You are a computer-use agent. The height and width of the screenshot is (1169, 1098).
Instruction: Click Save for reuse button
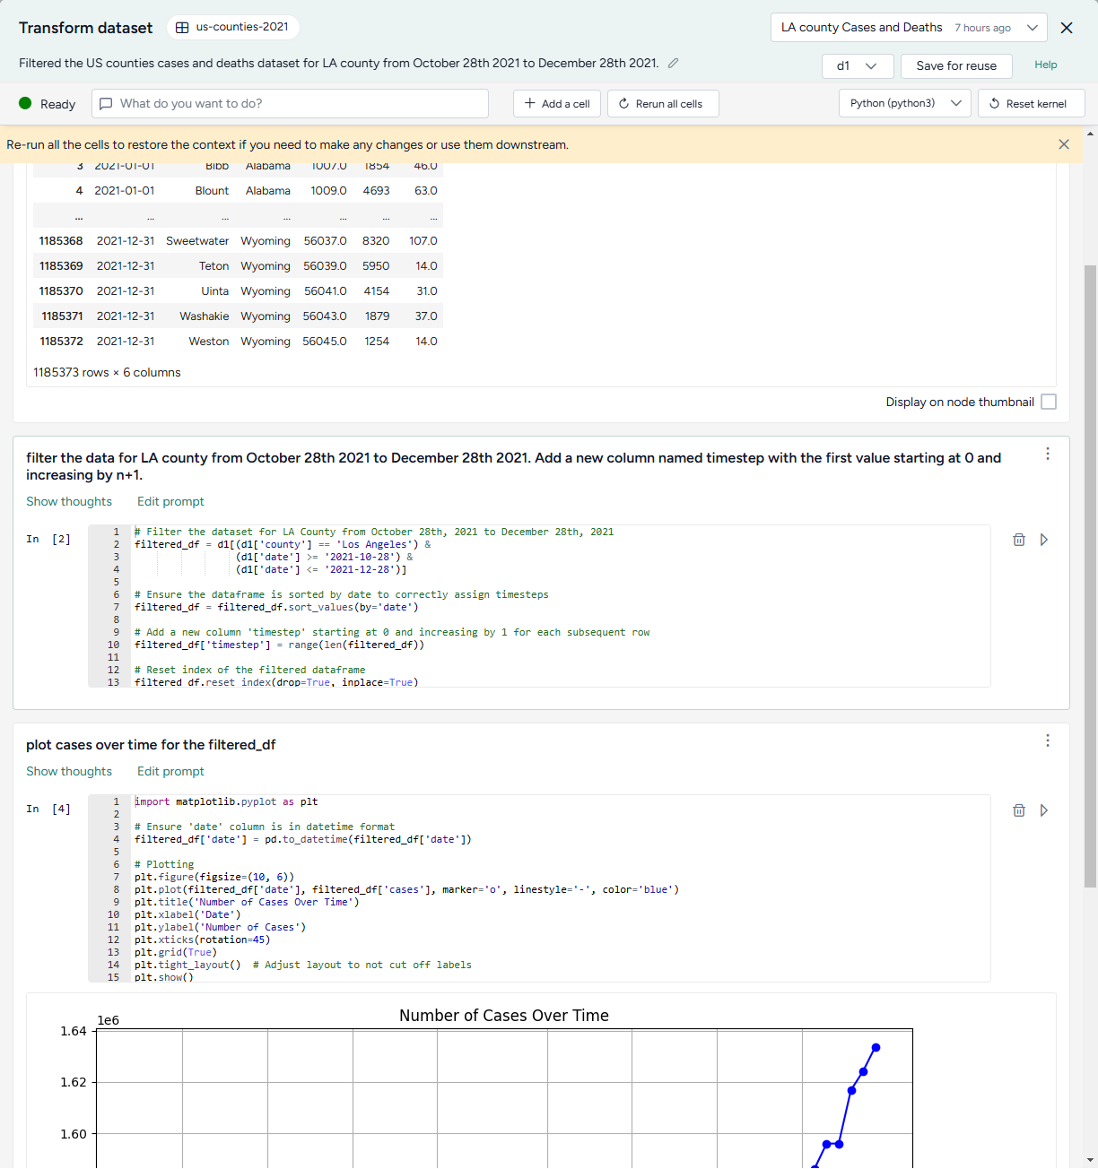(x=956, y=66)
